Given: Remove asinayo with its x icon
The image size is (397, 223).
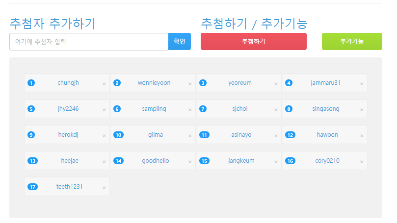Looking at the screenshot, I should (276, 136).
